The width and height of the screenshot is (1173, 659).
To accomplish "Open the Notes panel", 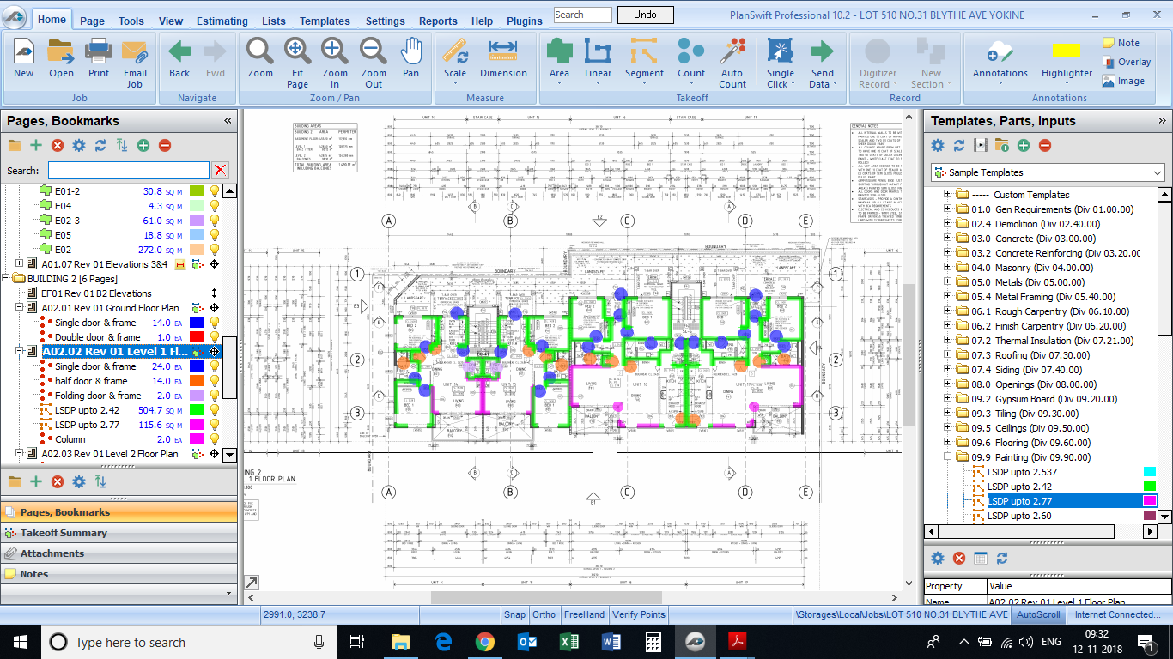I will tap(119, 574).
